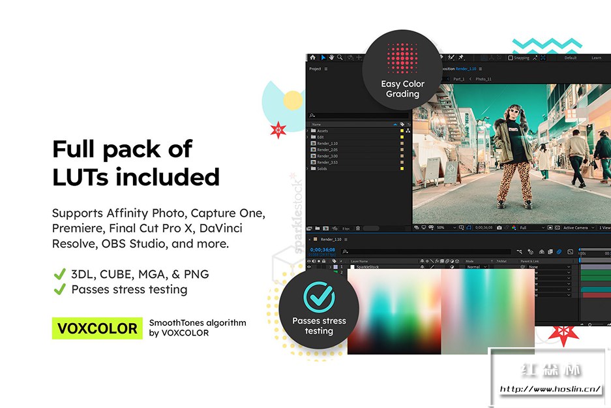Toggle the snap to edges option beside Snapping
The width and height of the screenshot is (611, 408).
tap(535, 57)
